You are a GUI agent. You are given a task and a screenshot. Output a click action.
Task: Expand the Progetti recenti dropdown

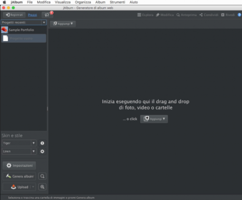(44, 23)
